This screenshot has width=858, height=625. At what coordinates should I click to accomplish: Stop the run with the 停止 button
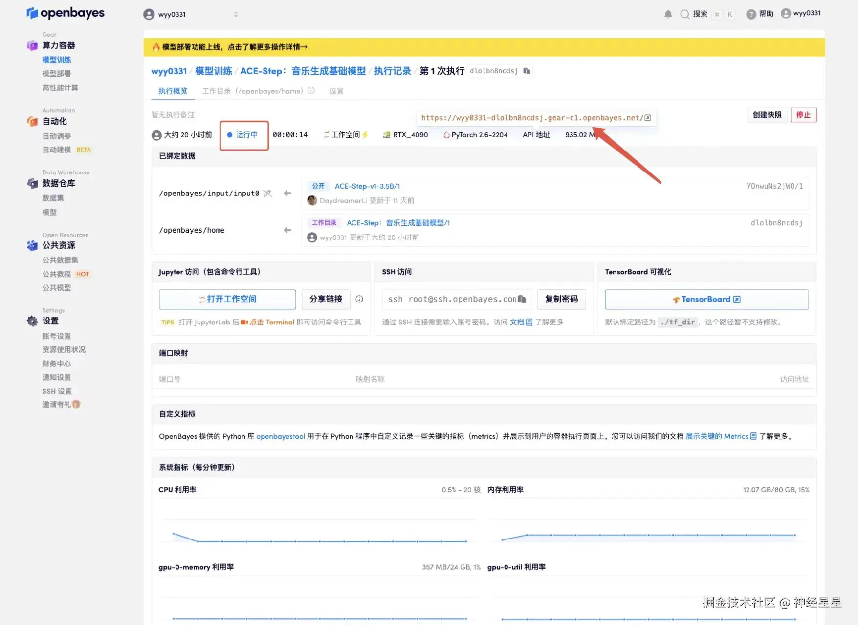[804, 115]
